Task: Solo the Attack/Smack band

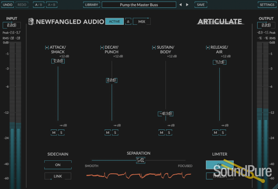Action: pos(61,132)
